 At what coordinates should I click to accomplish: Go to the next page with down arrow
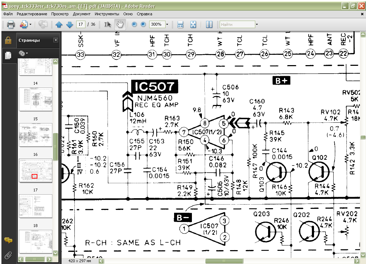[x=69, y=25]
